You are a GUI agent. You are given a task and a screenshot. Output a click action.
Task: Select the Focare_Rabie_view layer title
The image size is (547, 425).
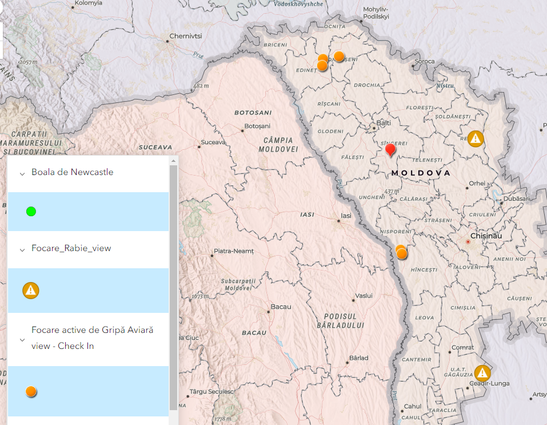71,248
